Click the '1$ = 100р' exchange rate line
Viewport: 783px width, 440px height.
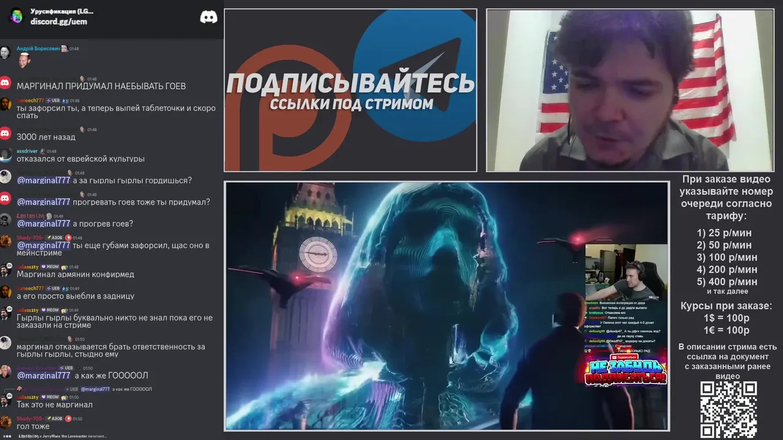(726, 318)
